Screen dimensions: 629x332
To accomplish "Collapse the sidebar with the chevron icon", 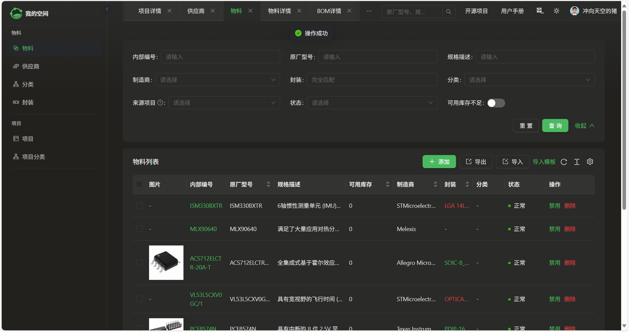I will [107, 9].
